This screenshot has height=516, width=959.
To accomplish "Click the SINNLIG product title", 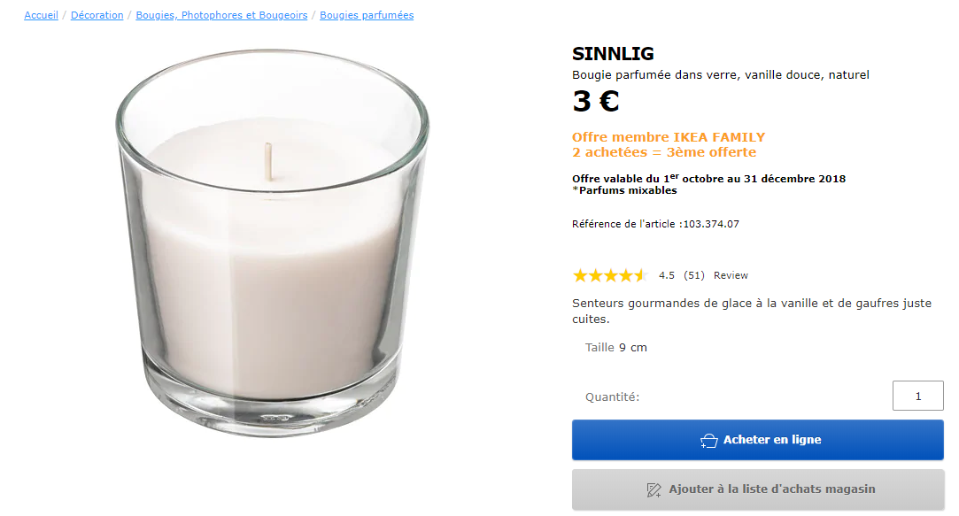I will point(613,54).
